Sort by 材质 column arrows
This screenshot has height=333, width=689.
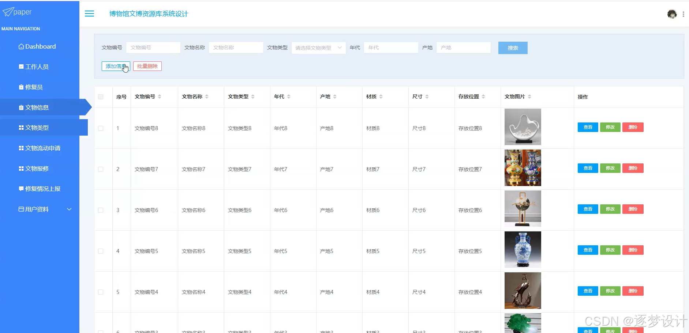click(x=381, y=97)
